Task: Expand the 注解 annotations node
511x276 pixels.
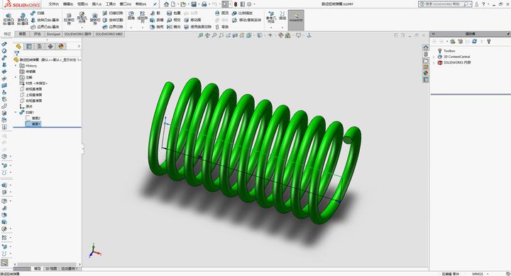Action: [x=16, y=77]
